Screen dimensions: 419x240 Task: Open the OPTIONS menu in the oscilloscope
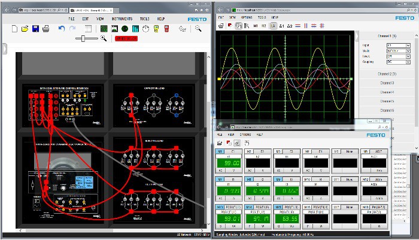click(x=247, y=18)
